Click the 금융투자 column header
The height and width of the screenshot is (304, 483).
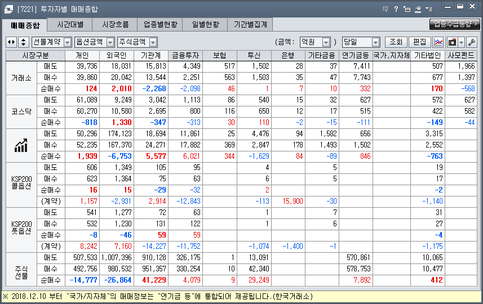pyautogui.click(x=185, y=56)
